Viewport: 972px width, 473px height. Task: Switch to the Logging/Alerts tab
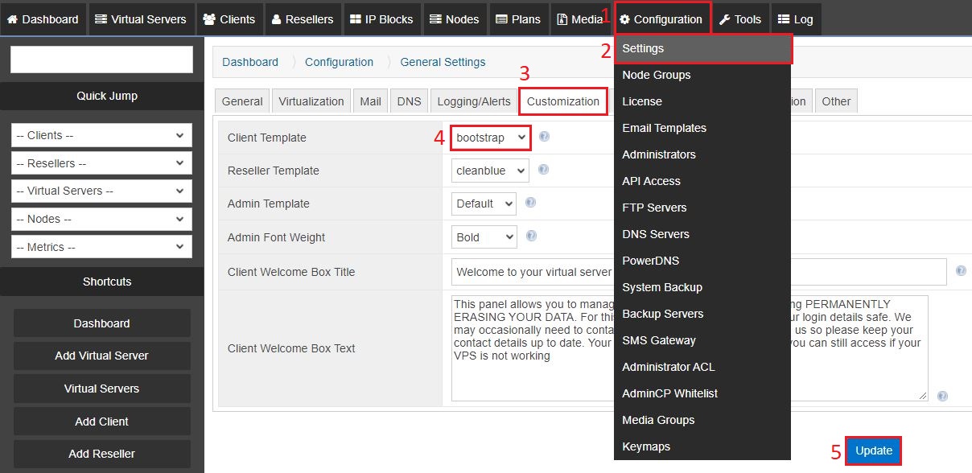pyautogui.click(x=474, y=101)
